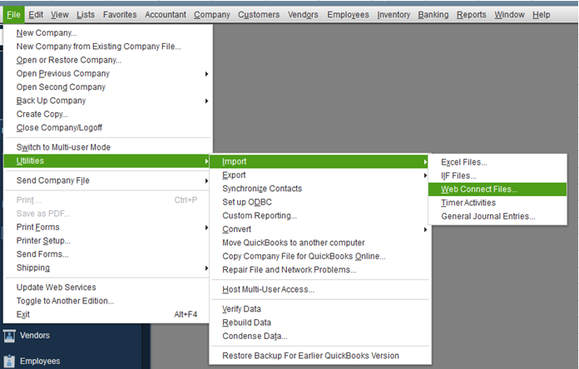Image resolution: width=579 pixels, height=369 pixels.
Task: Click the Employees sidebar icon
Action: (x=9, y=362)
